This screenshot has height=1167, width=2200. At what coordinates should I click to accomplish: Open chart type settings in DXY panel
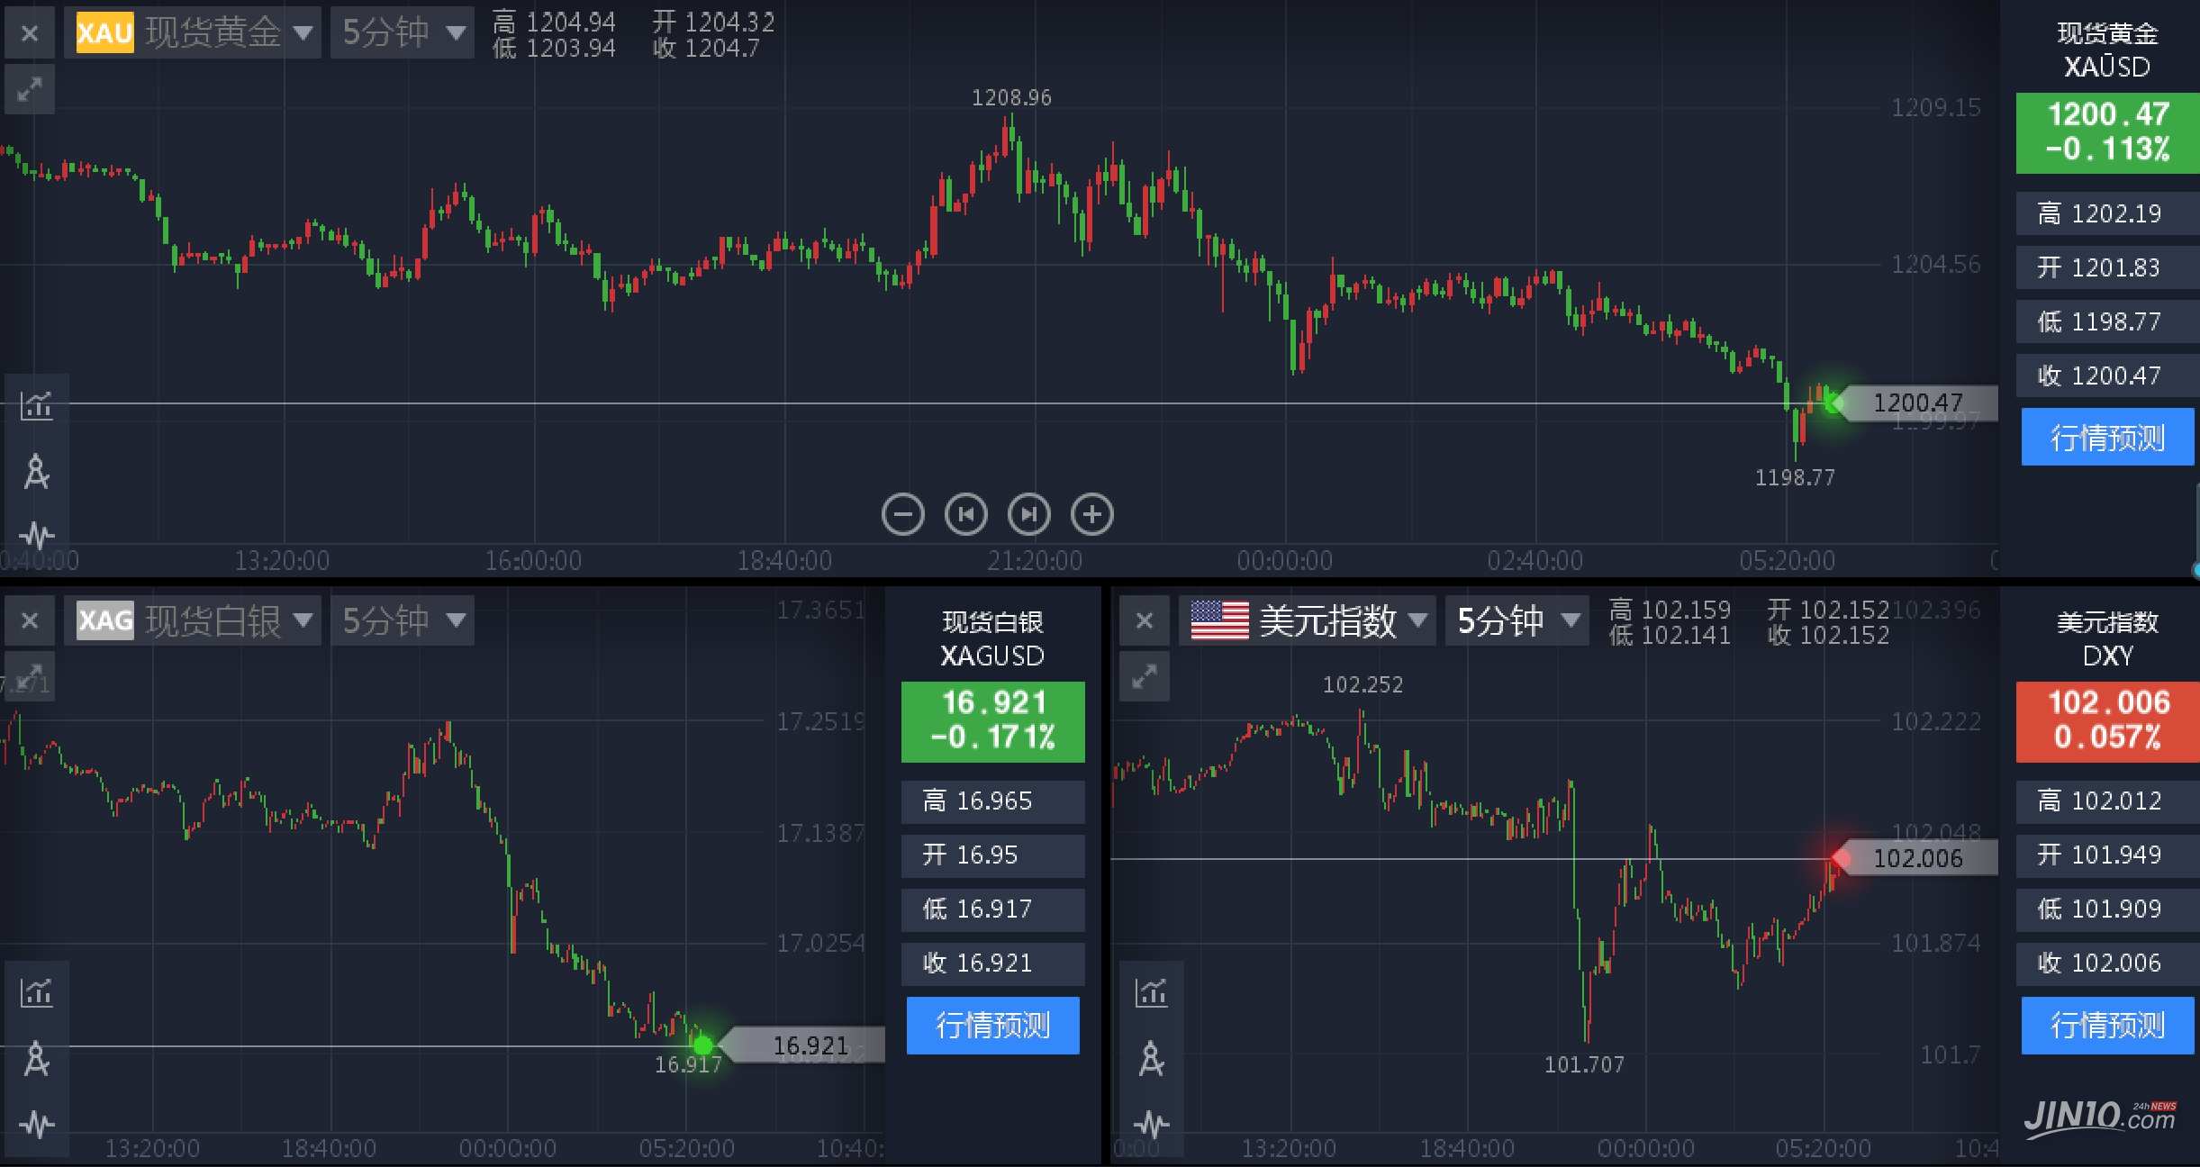coord(1152,992)
